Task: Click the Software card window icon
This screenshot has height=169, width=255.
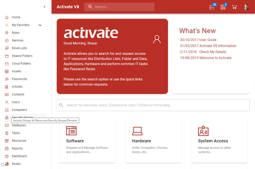Action: [x=71, y=131]
